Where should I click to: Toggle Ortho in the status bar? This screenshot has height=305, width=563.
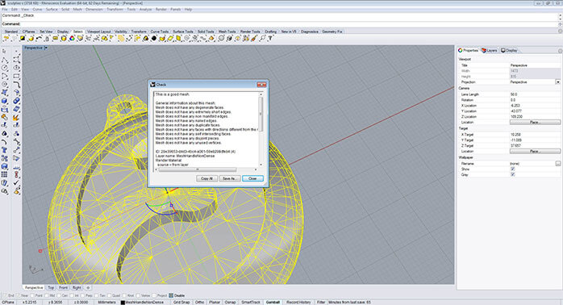pos(200,302)
